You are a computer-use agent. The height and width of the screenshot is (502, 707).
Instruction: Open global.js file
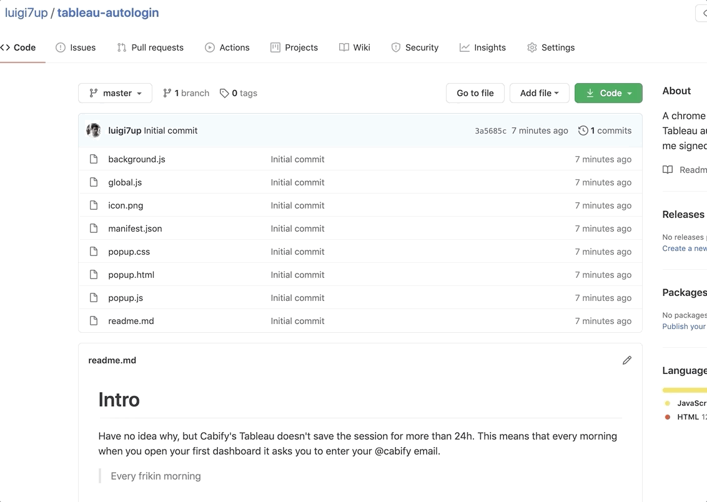125,182
